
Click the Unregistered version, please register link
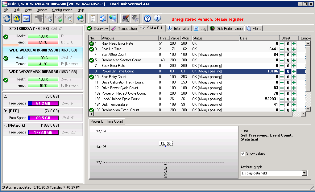tap(208, 19)
